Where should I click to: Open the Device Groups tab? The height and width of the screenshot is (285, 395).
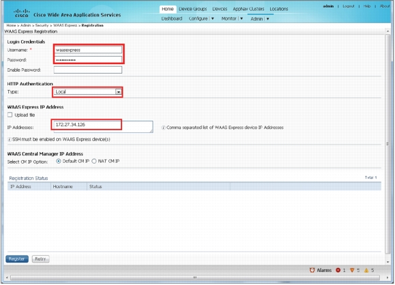pos(192,9)
